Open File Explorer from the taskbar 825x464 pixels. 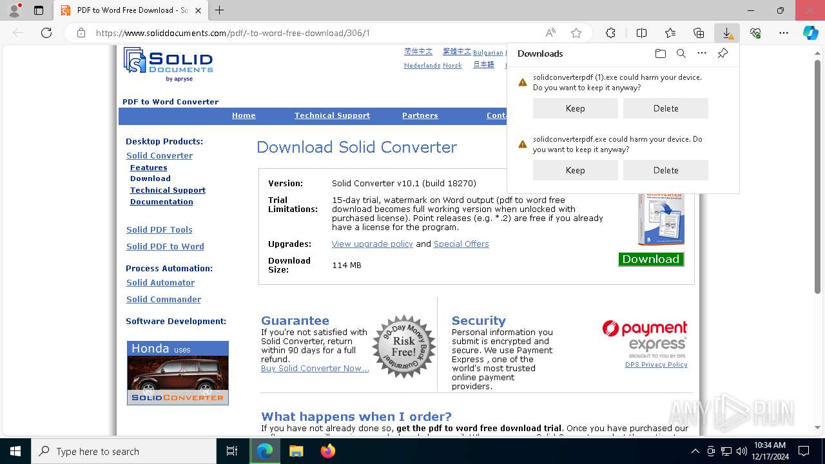(x=296, y=451)
